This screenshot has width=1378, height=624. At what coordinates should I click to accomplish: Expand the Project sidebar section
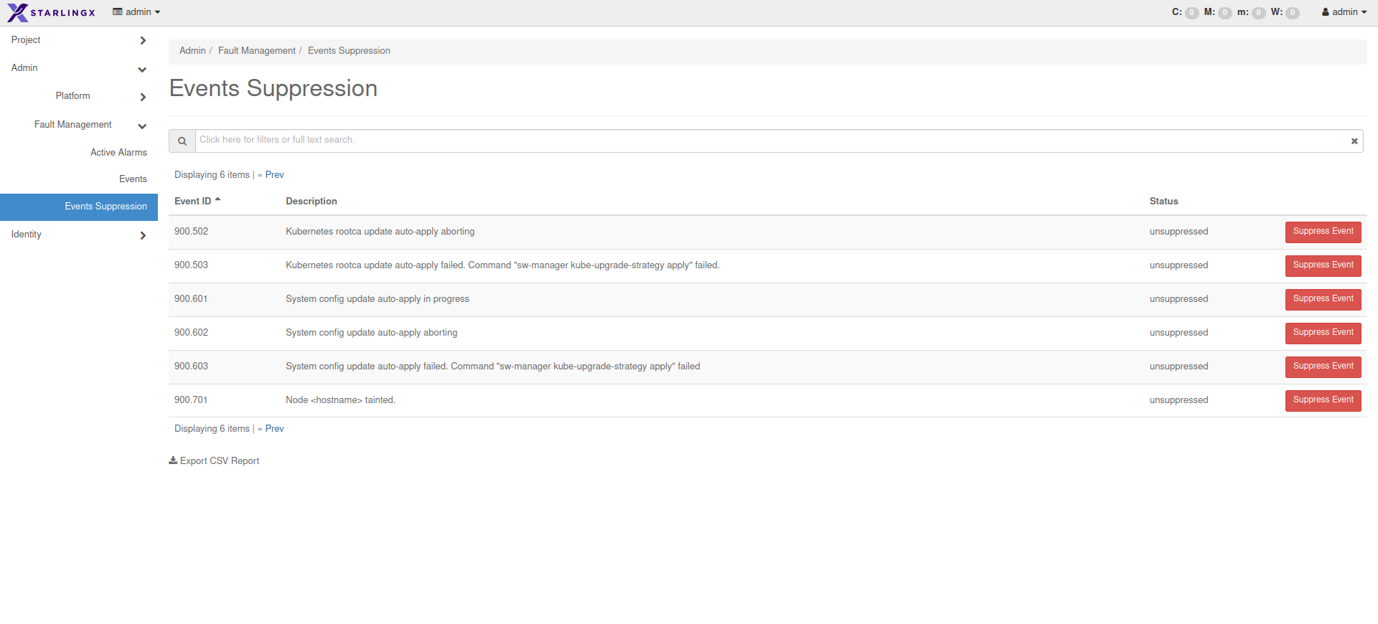(x=78, y=40)
